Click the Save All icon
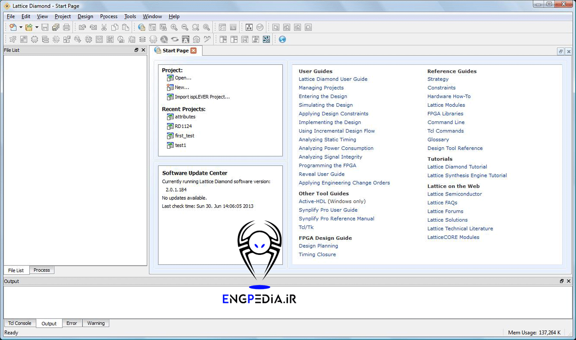Viewport: 576px width, 340px height. click(56, 27)
